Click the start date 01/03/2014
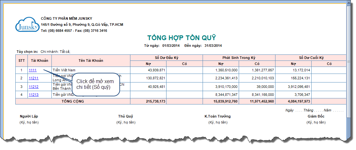This screenshot has height=150, width=356. 171,46
